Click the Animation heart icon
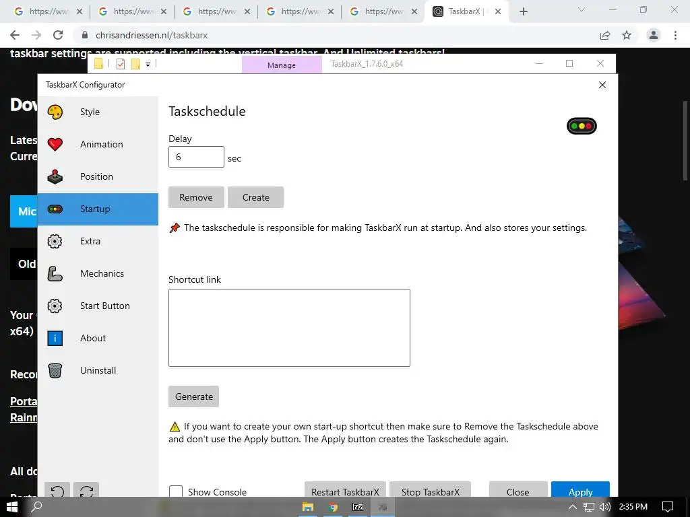 tap(55, 144)
